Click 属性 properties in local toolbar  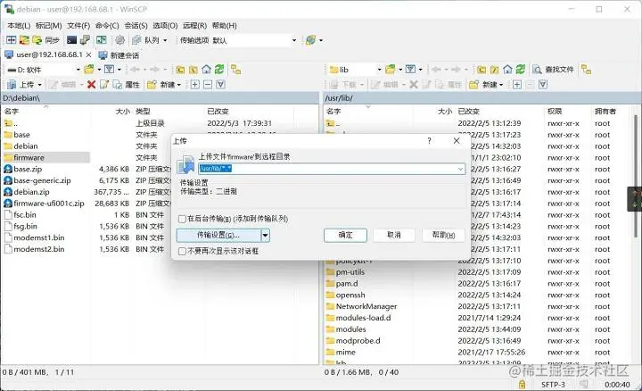click(x=127, y=85)
